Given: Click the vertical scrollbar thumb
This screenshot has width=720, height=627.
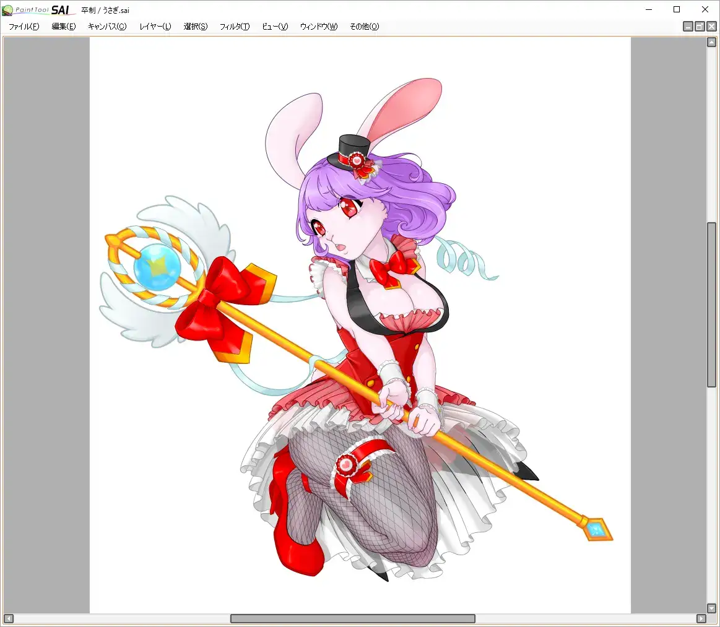Looking at the screenshot, I should (711, 305).
